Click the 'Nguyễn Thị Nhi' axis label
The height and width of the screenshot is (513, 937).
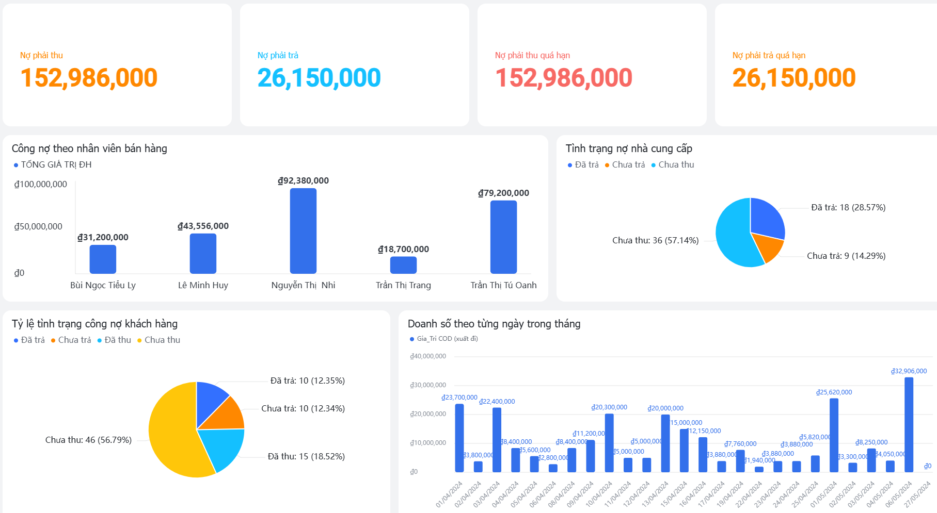[303, 285]
